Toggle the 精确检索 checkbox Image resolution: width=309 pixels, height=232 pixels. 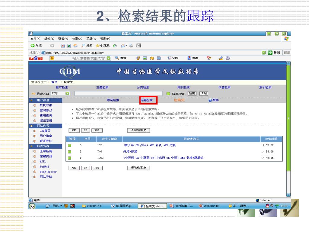click(x=168, y=94)
